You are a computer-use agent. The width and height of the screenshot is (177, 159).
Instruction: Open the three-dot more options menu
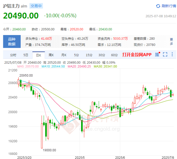[172, 54]
